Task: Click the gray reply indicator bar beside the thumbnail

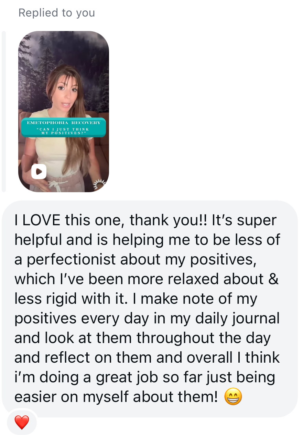Action: click(x=4, y=111)
